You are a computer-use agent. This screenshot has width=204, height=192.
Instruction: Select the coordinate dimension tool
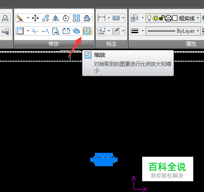tap(102, 31)
